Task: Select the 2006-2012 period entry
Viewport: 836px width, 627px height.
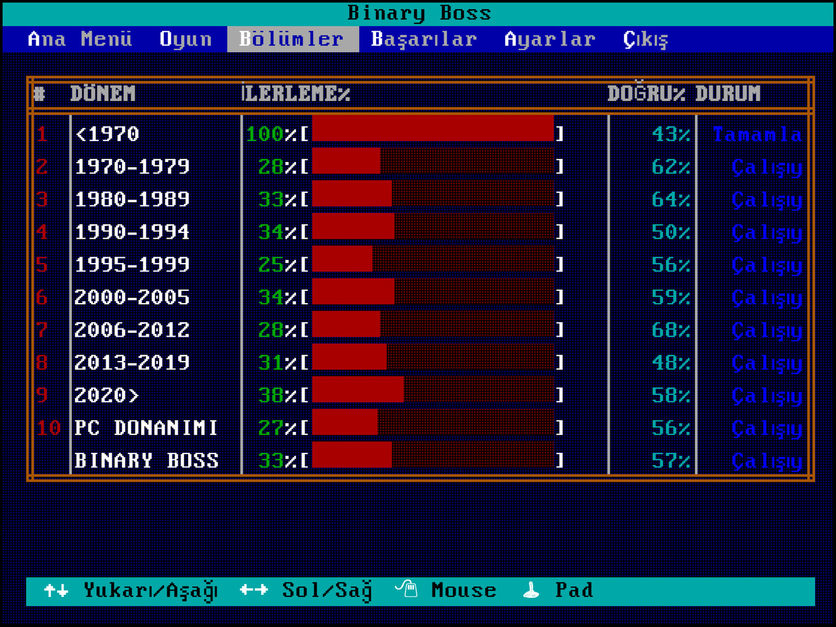Action: coord(132,330)
